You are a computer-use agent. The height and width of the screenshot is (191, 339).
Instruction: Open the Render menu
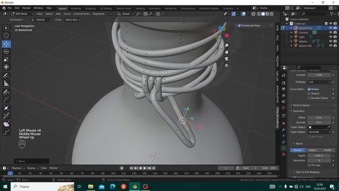[x=26, y=8]
